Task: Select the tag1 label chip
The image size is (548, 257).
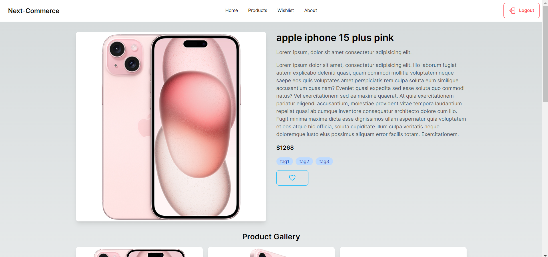Action: coord(284,161)
